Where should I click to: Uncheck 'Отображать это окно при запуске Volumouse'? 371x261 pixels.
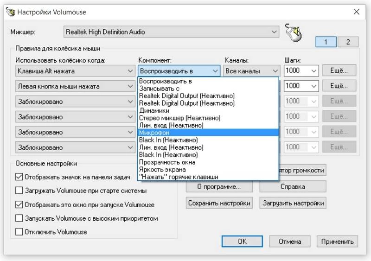[x=19, y=204]
